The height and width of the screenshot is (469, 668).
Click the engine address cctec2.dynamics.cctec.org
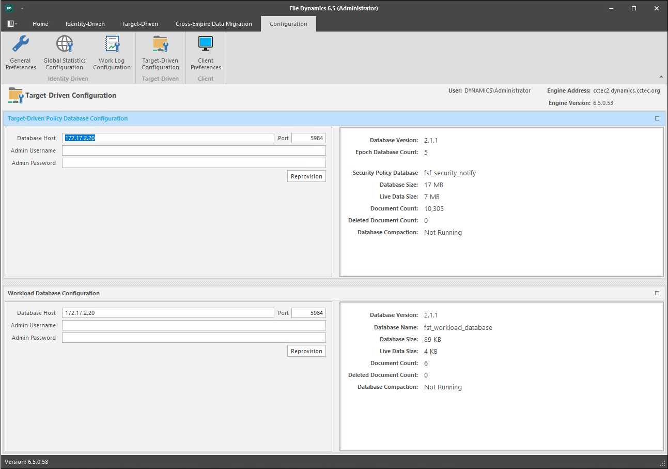[x=627, y=90]
